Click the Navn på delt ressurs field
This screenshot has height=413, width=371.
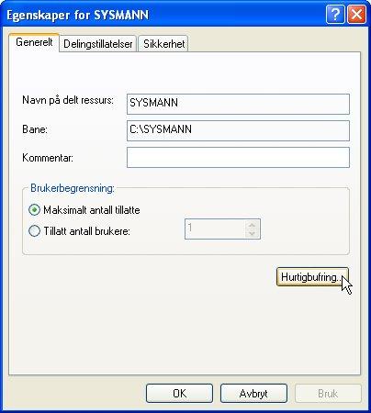click(x=238, y=105)
